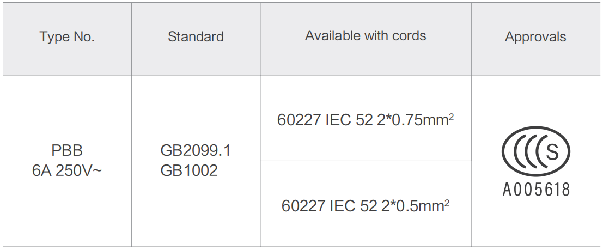Click the superscript 2 after 0.75mm
Viewport: 603px width, 250px height.
click(452, 117)
